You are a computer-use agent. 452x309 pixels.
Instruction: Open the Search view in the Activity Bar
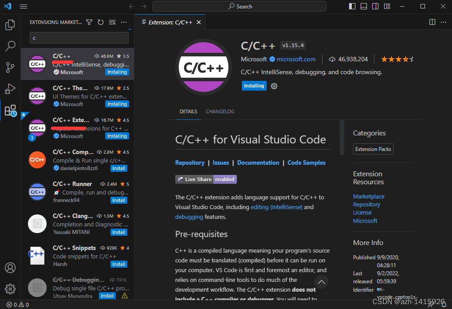10,46
